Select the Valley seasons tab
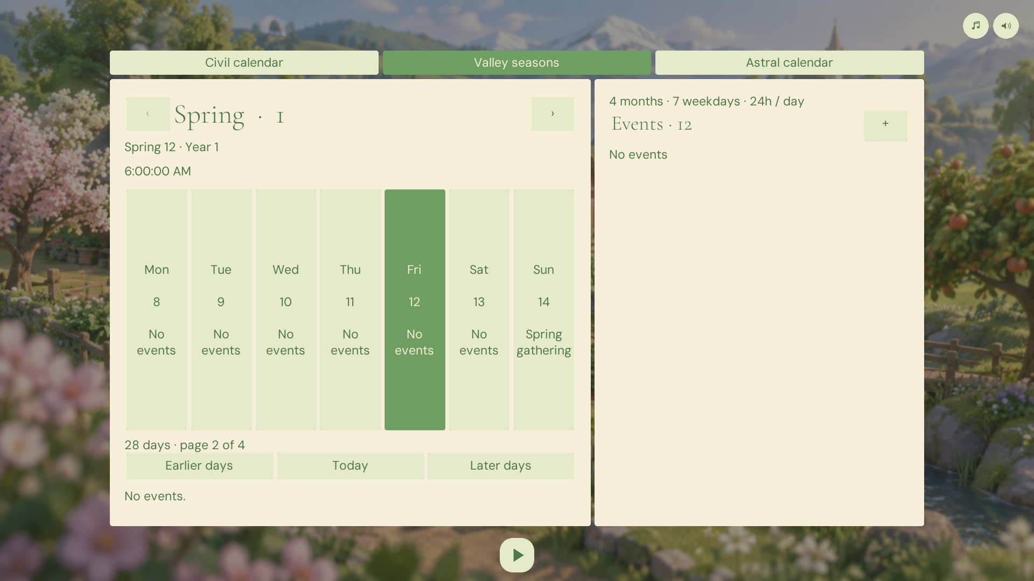The height and width of the screenshot is (581, 1034). click(x=516, y=62)
